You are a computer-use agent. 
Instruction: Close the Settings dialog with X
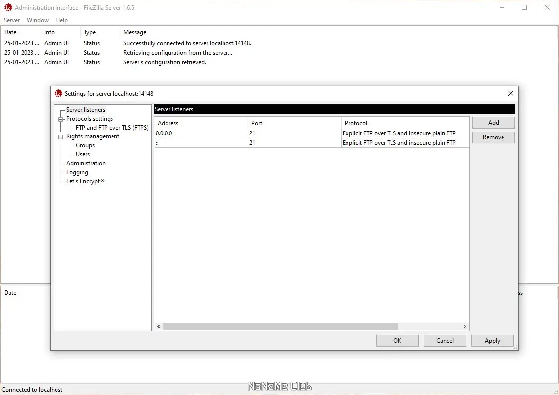coord(510,93)
